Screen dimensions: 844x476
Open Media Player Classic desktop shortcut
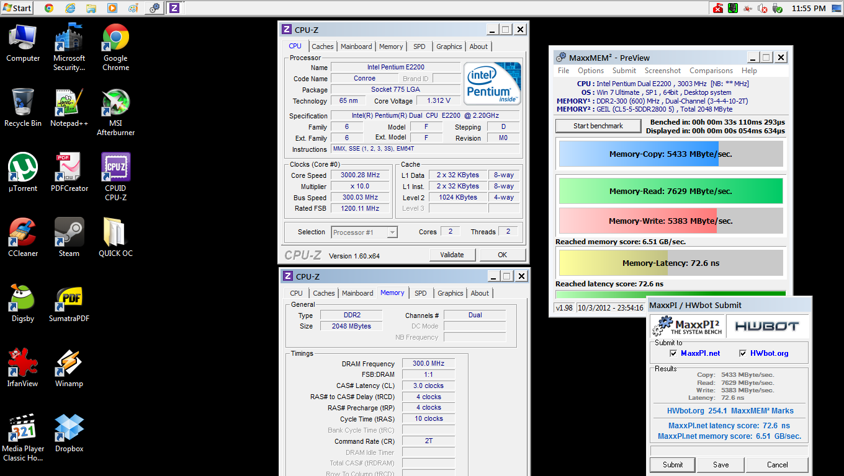point(23,438)
